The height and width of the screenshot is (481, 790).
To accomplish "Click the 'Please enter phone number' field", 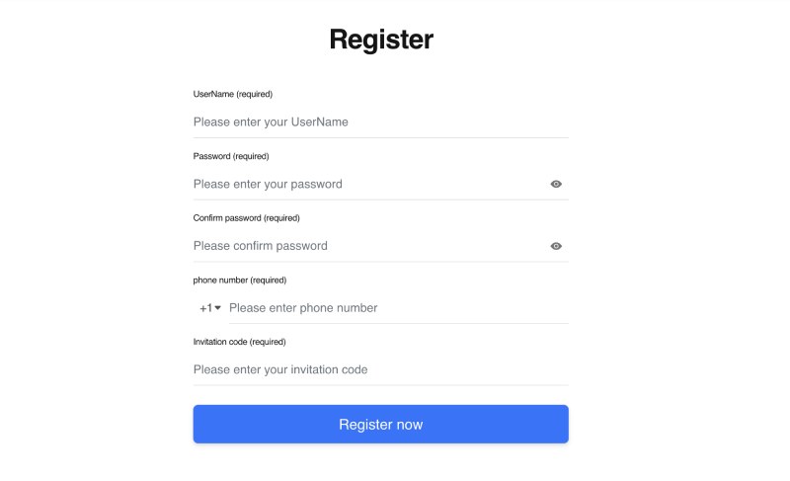I will tap(395, 308).
